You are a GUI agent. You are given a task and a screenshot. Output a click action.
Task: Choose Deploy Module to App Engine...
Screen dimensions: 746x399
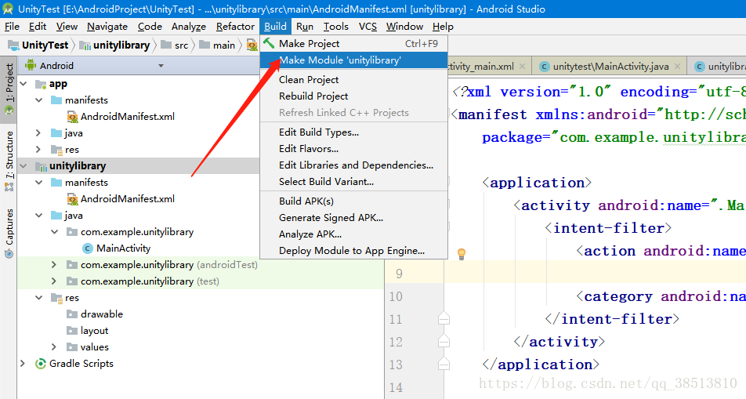point(353,251)
